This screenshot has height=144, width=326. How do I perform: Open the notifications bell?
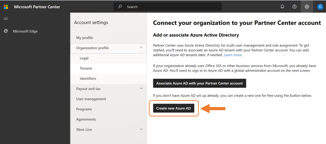click(x=282, y=7)
